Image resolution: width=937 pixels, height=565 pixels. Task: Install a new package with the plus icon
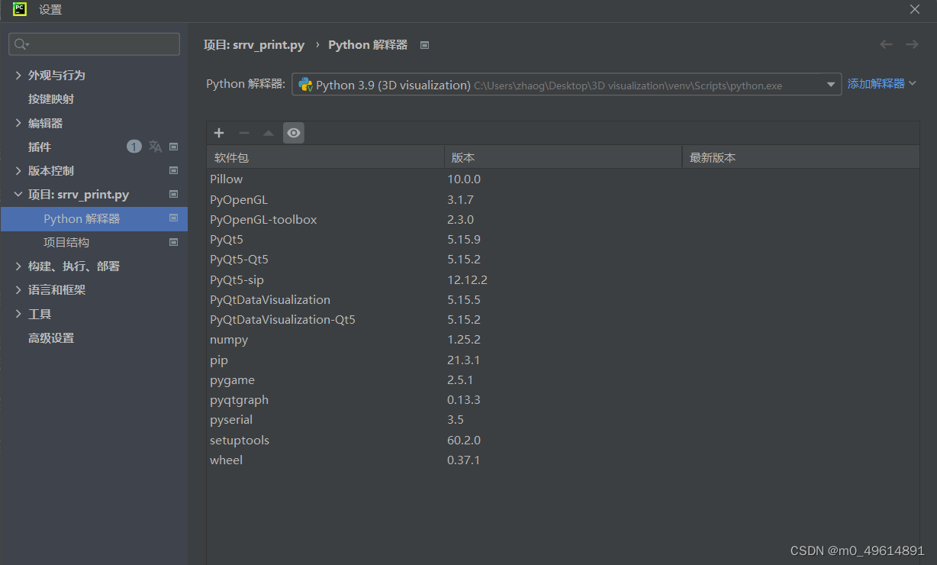219,133
